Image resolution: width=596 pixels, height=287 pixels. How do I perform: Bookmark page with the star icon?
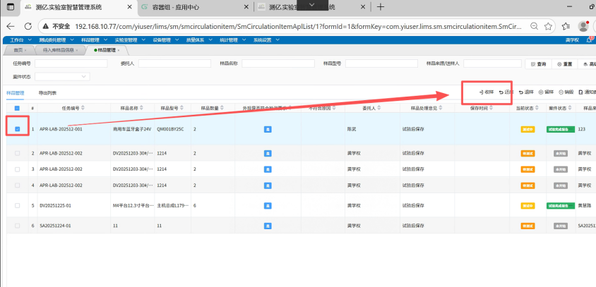[x=548, y=26]
